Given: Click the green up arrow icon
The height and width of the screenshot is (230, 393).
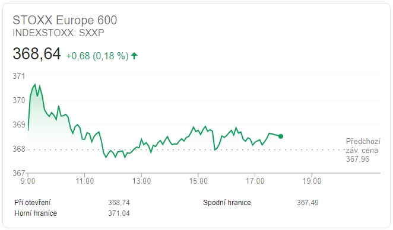Looking at the screenshot, I should coord(134,56).
